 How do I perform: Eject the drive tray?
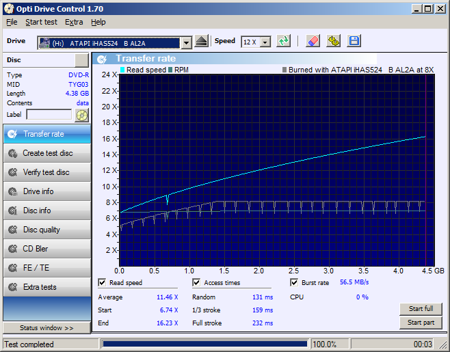tap(202, 42)
